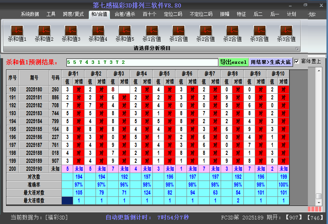The height and width of the screenshot is (224, 328).
Task: Open the 杀和值4 analysis icon
Action: point(98,33)
